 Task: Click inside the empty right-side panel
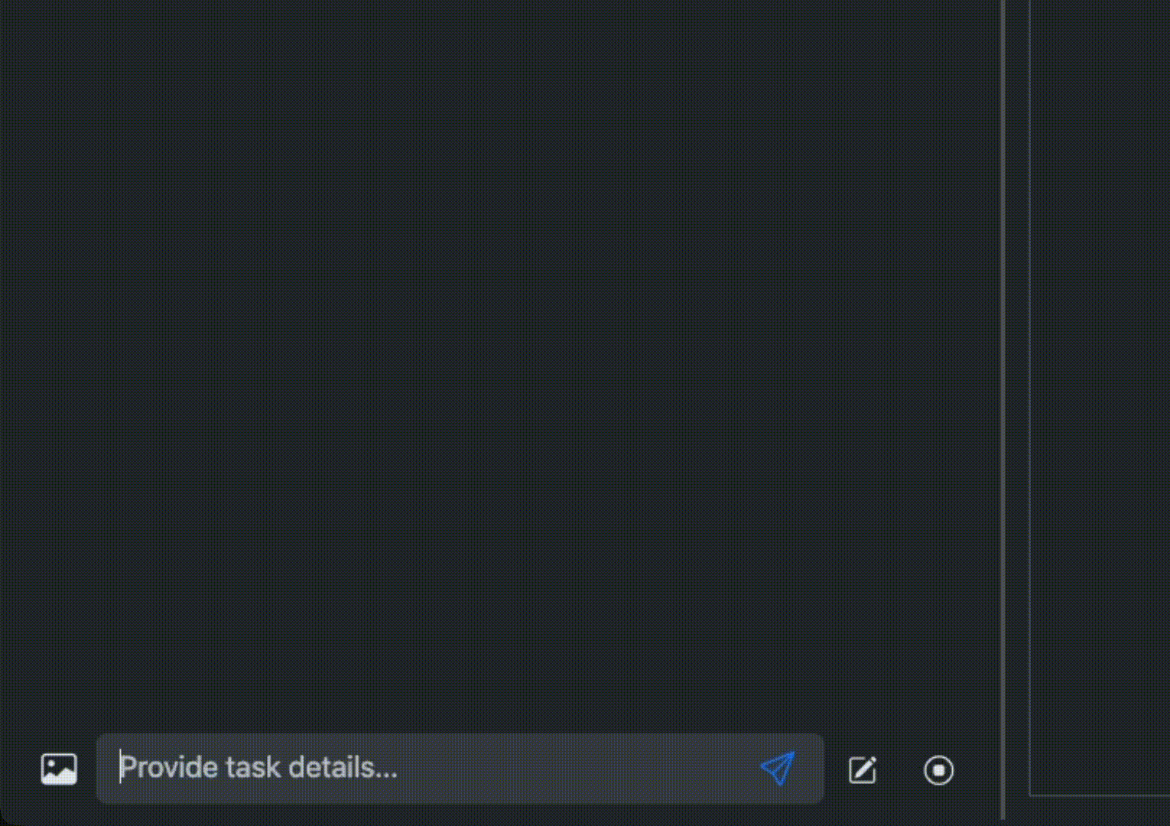pyautogui.click(x=1100, y=398)
